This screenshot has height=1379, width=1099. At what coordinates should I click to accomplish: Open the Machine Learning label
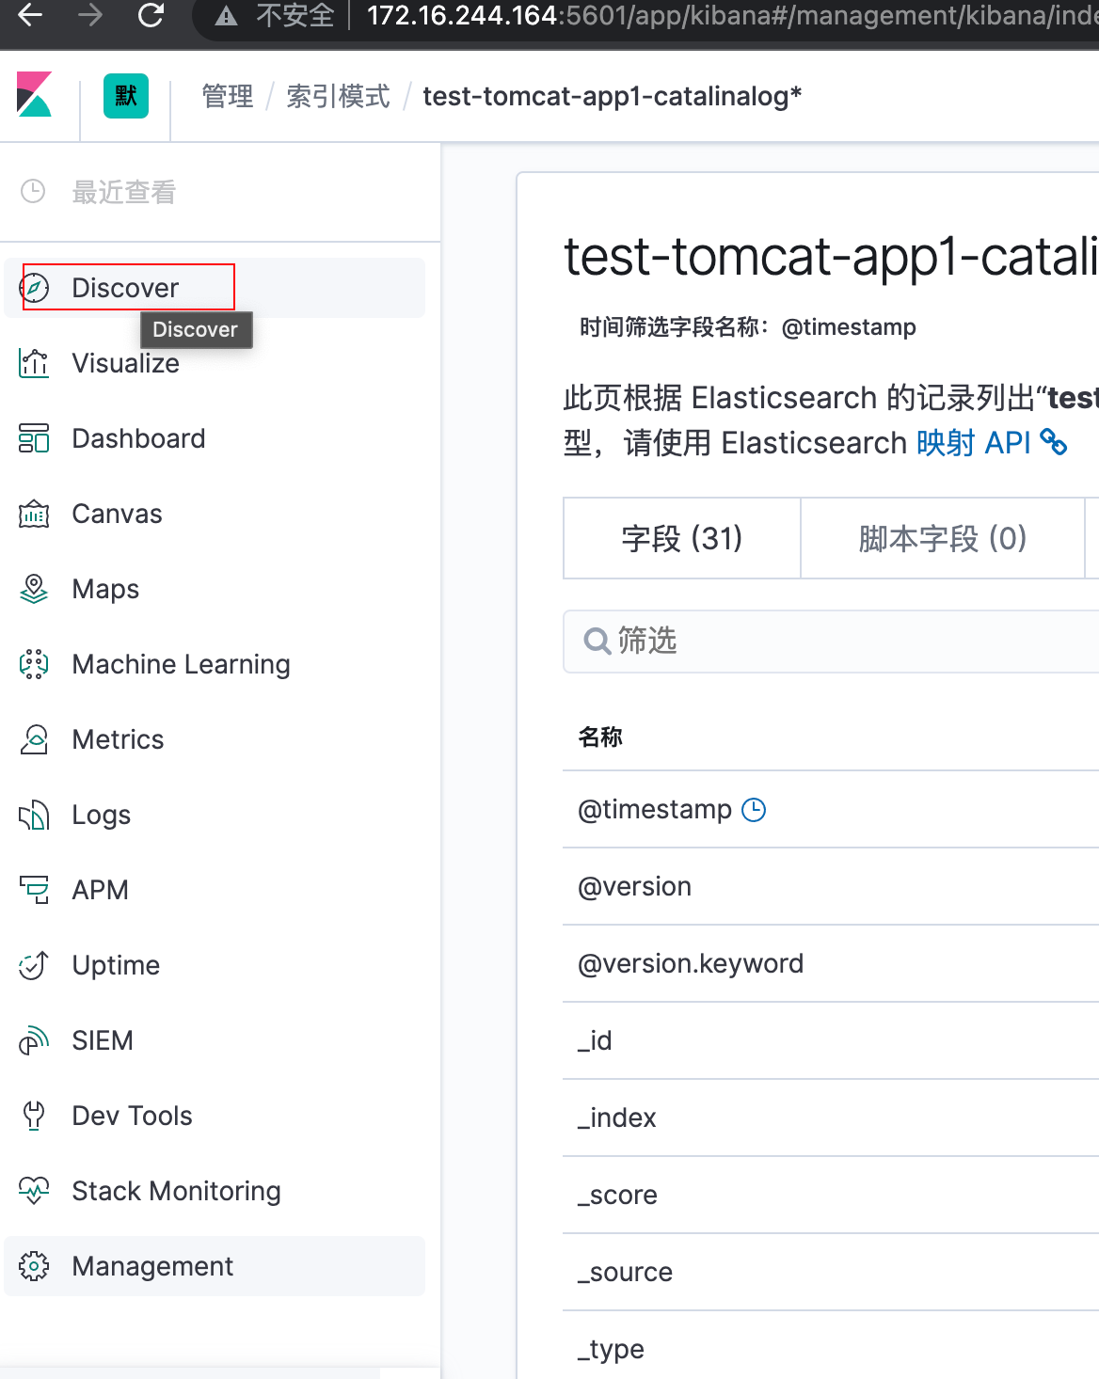(182, 664)
